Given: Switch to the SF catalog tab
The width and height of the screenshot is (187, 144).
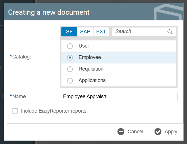Looking at the screenshot, I should point(69,32).
